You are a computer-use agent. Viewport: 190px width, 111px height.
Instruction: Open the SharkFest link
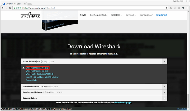pos(162,15)
